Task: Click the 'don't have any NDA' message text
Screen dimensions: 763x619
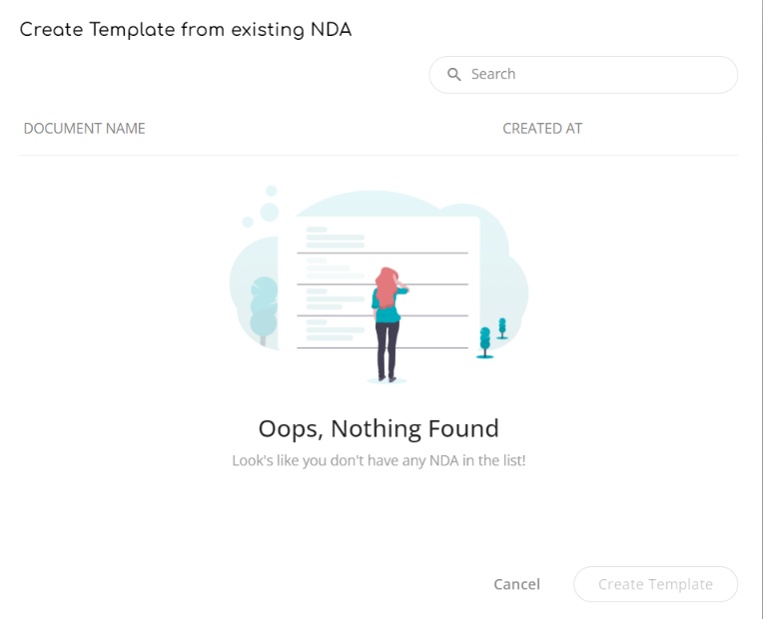Action: [x=379, y=461]
